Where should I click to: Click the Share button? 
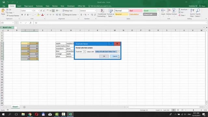click(202, 6)
